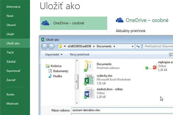173x115 pixels.
Task: Select the OneDrive – osobné save location
Action: 74,23
